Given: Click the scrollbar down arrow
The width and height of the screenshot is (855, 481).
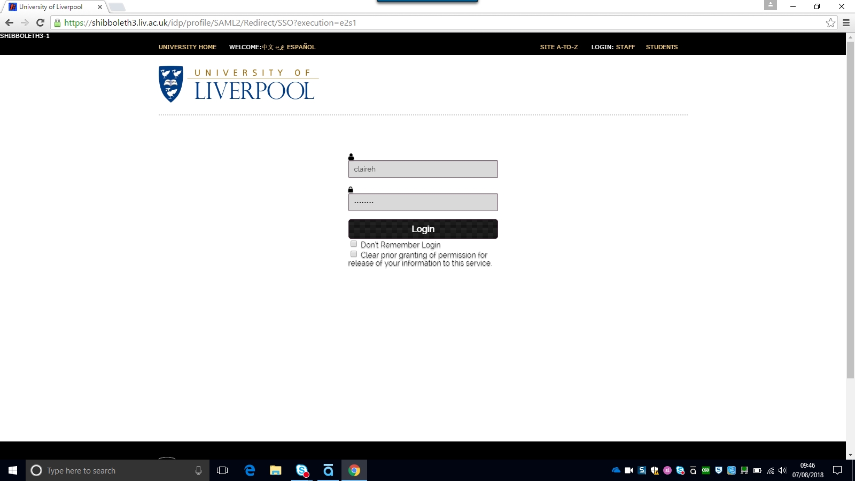Looking at the screenshot, I should 850,455.
